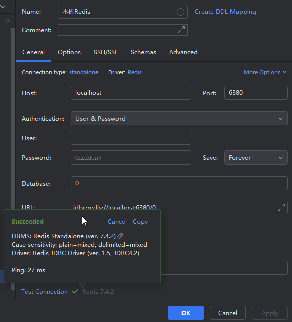Focus the Comment input field
Viewport: 292px width, 322px height.
[122, 30]
